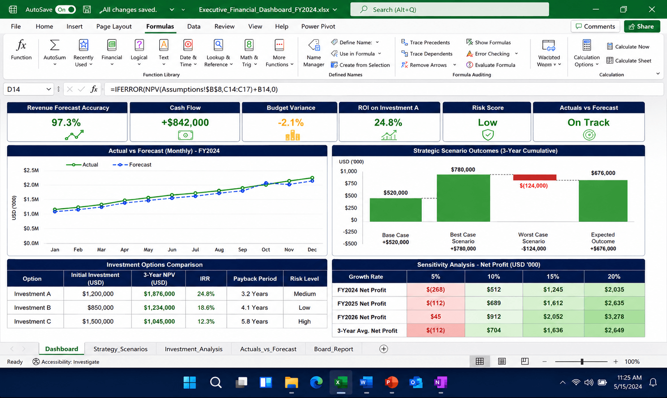667x398 pixels.
Task: Open file name dropdown in title bar
Action: point(335,9)
